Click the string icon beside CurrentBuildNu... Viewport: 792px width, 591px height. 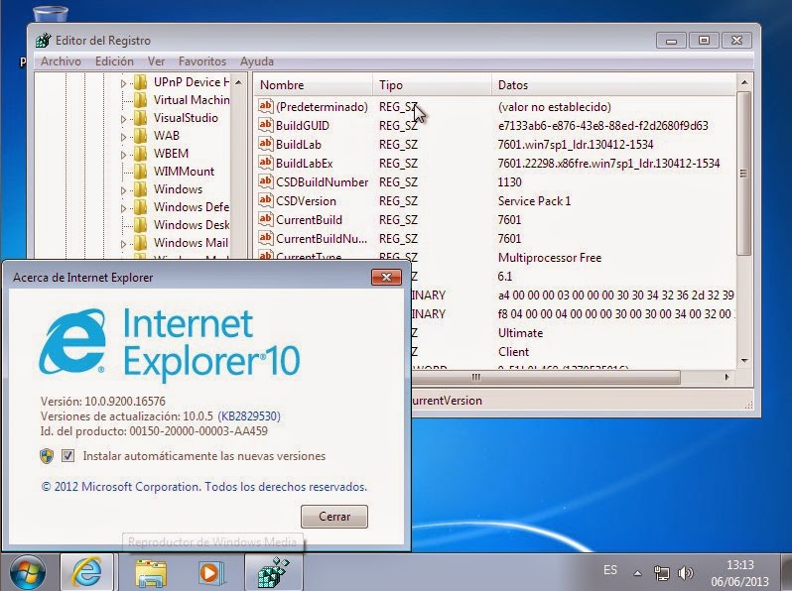click(266, 238)
